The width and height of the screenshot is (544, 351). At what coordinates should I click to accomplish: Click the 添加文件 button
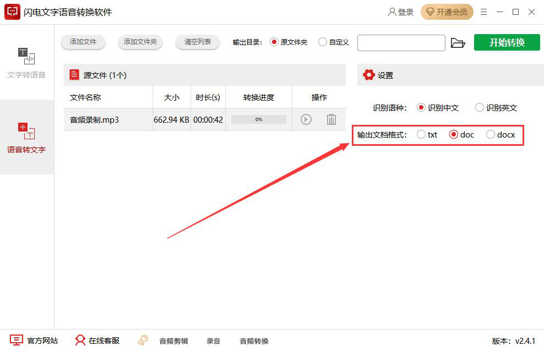tap(83, 42)
